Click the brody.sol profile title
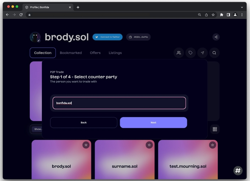This screenshot has height=181, width=250. click(67, 37)
